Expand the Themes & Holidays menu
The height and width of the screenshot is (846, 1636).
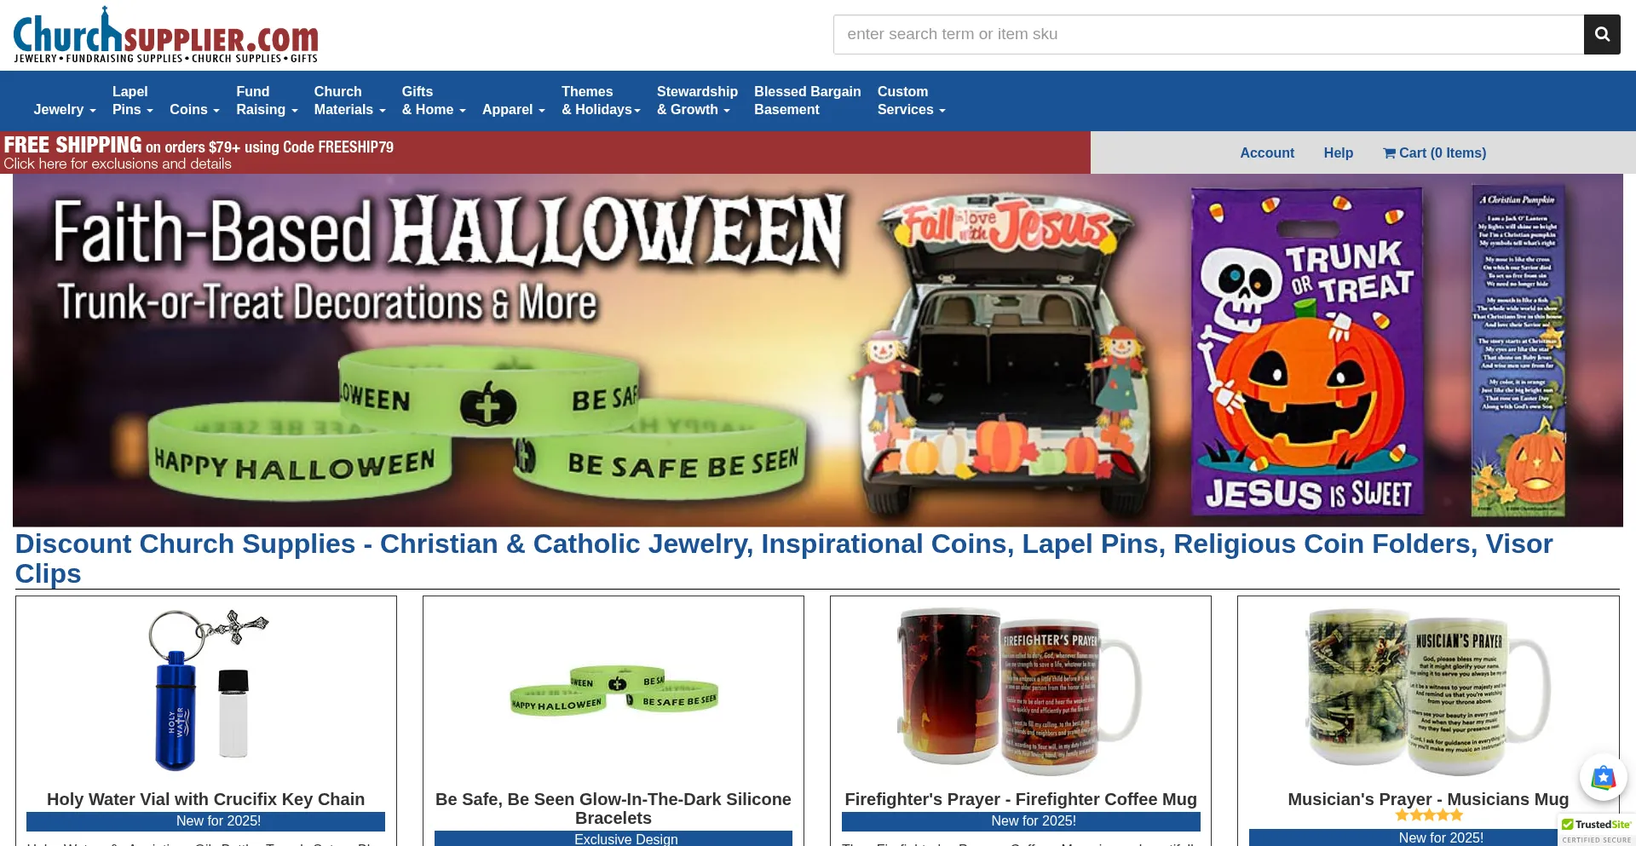click(601, 101)
